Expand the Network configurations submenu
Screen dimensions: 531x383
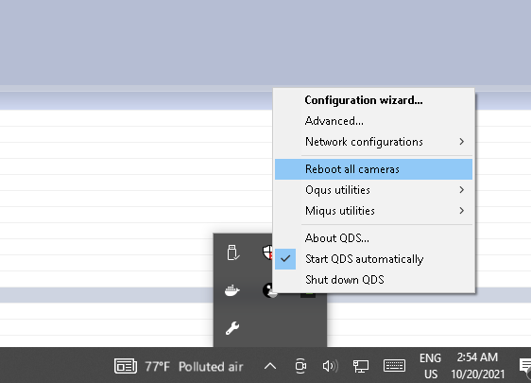tap(373, 142)
